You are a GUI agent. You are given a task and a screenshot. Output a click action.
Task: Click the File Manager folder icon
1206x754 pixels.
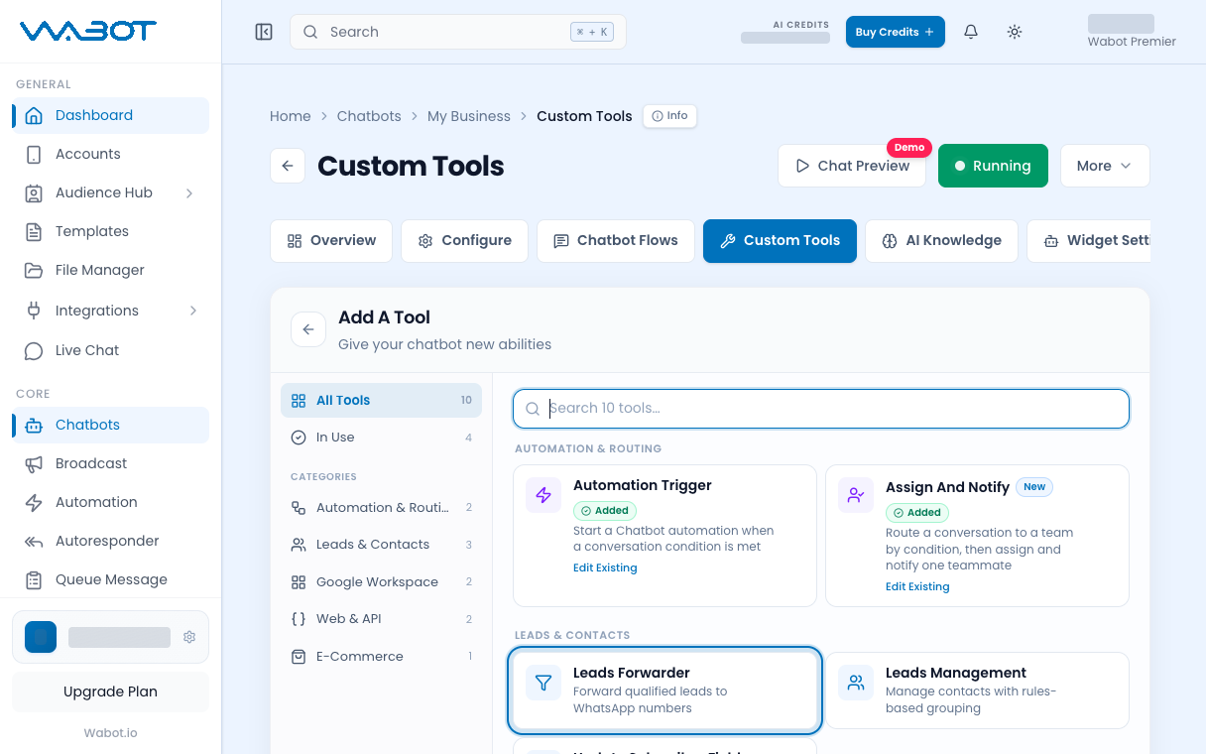coord(34,270)
